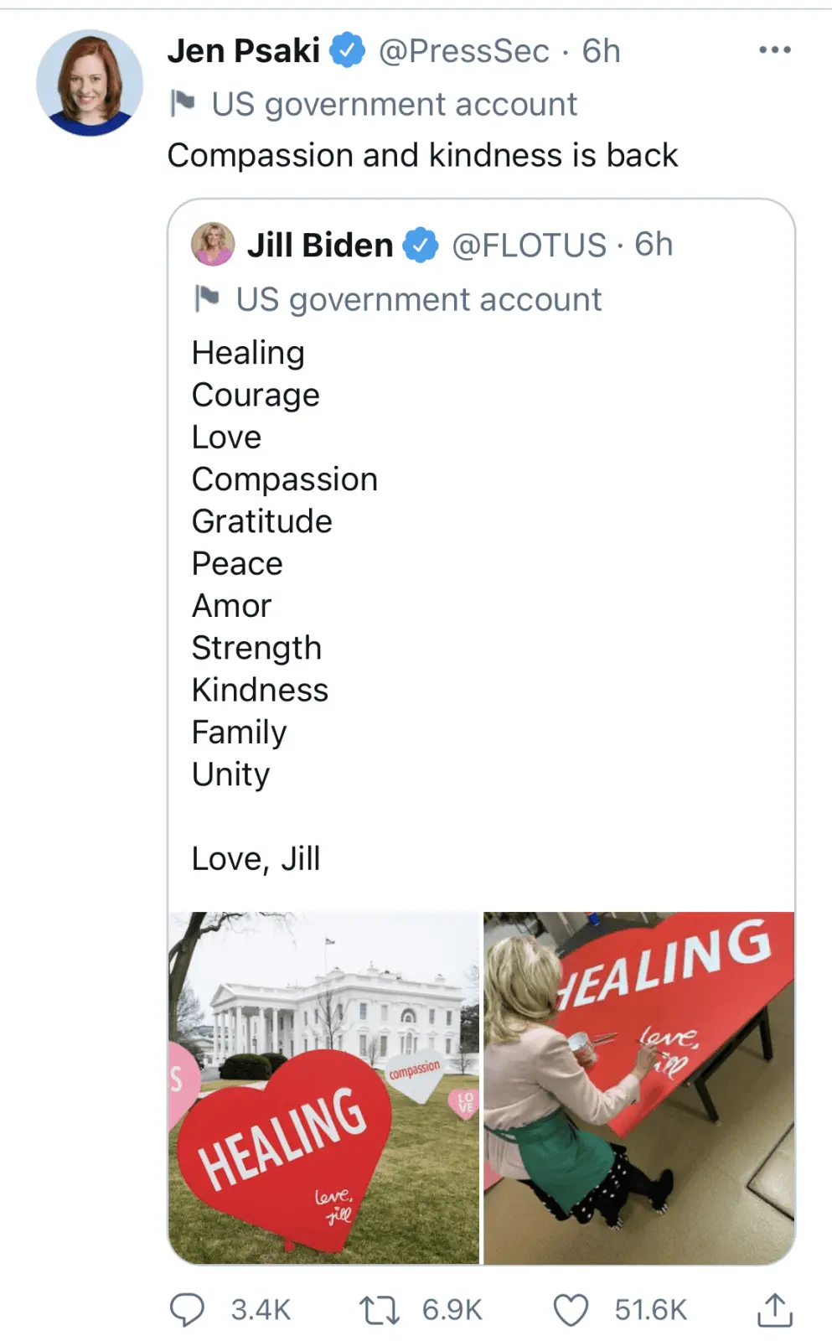Click the 6h timestamp on Jen's tweet
This screenshot has width=832, height=1341.
point(601,51)
